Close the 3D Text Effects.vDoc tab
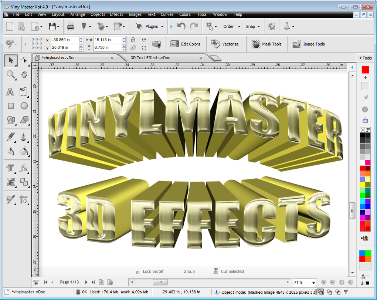This screenshot has height=300, width=377. click(201, 58)
